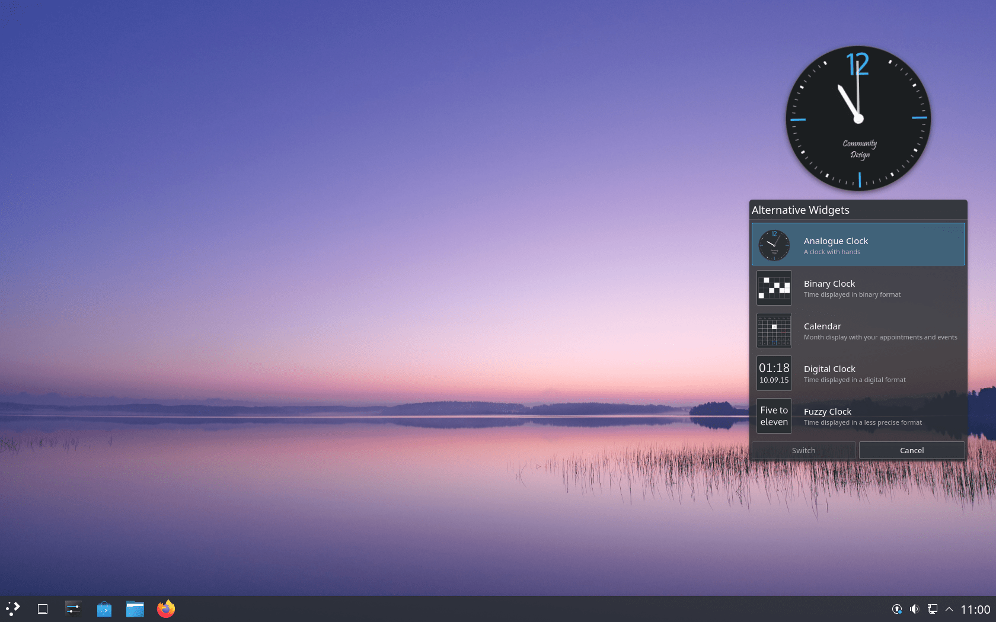Open the Dolphin file manager
This screenshot has height=622, width=996.
coord(135,609)
